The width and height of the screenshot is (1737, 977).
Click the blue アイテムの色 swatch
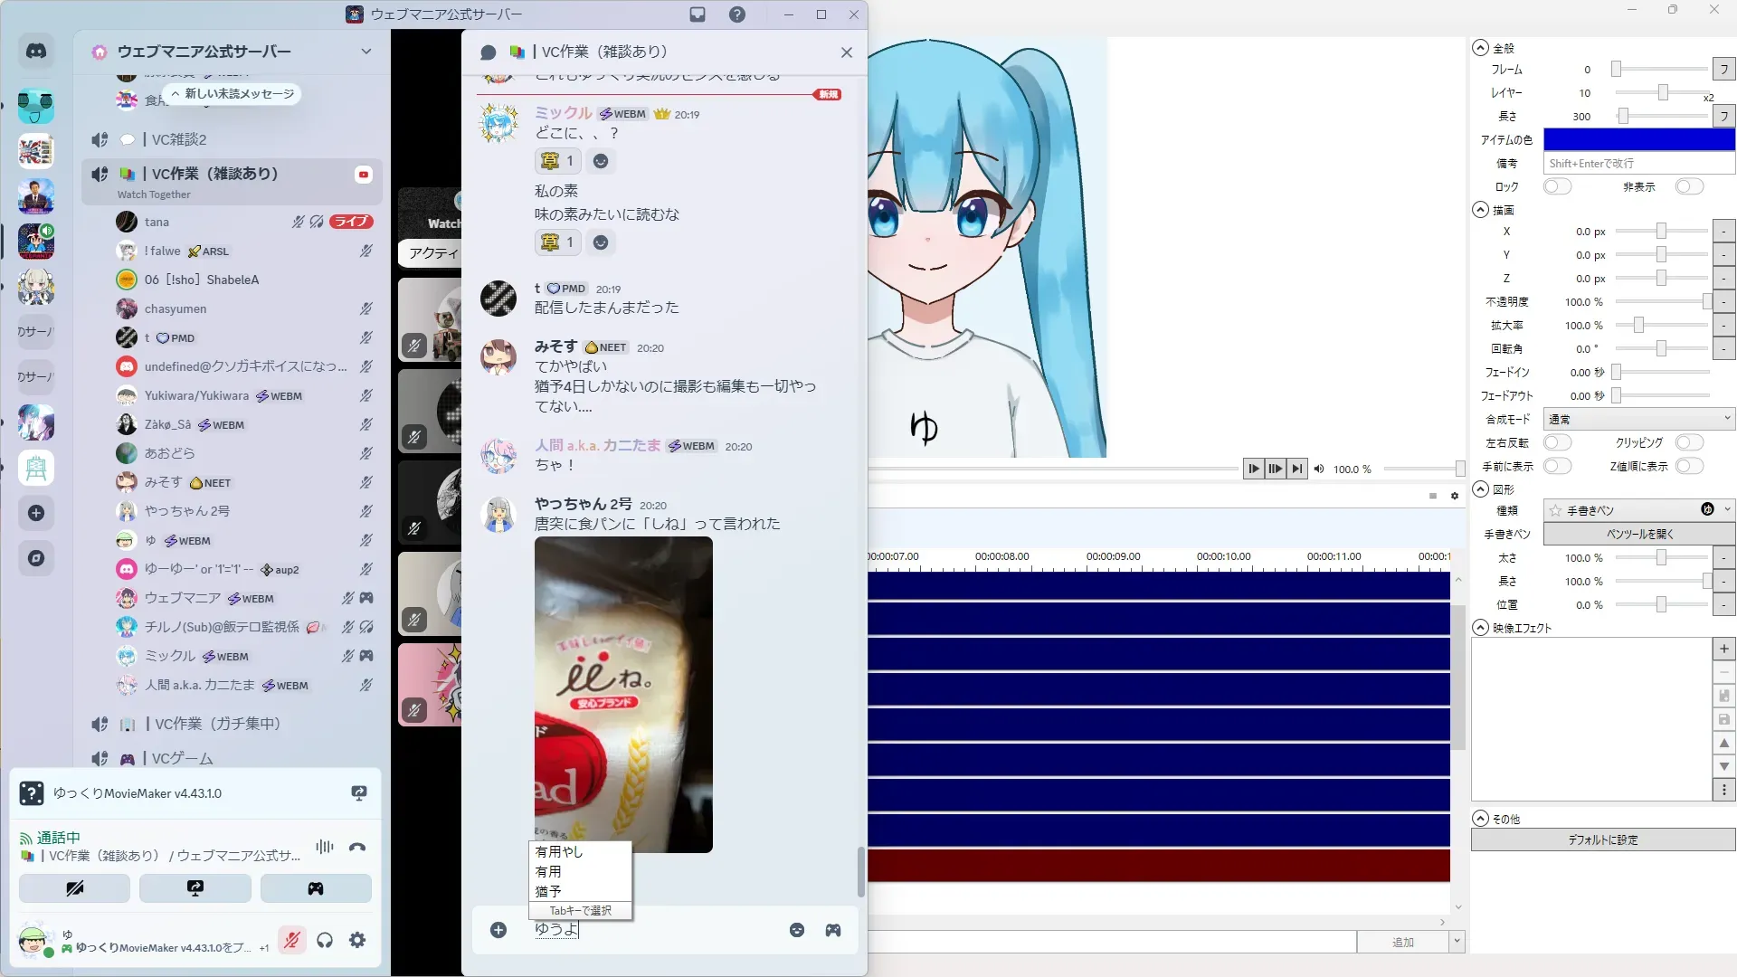[x=1638, y=139]
